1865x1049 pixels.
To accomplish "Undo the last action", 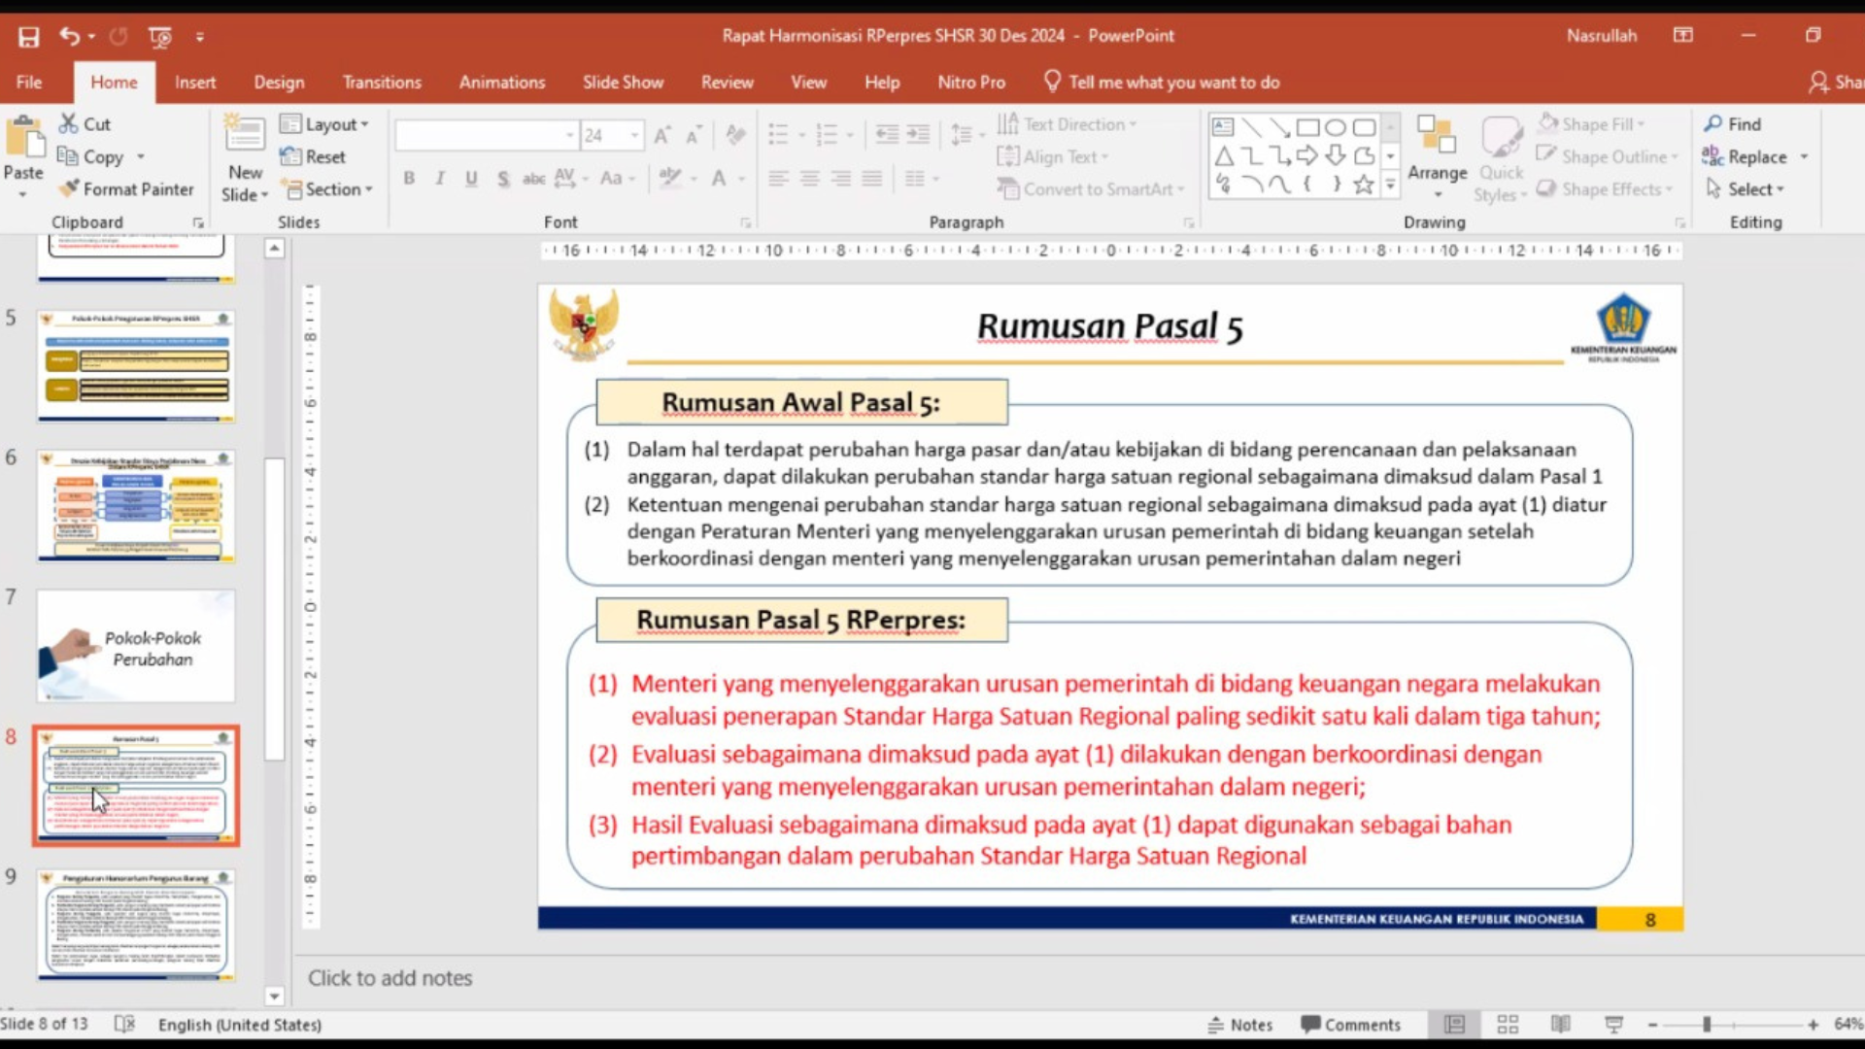I will point(69,36).
